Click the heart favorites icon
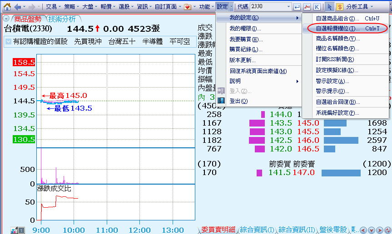Viewport: 392px width, 234px height. tap(187, 7)
